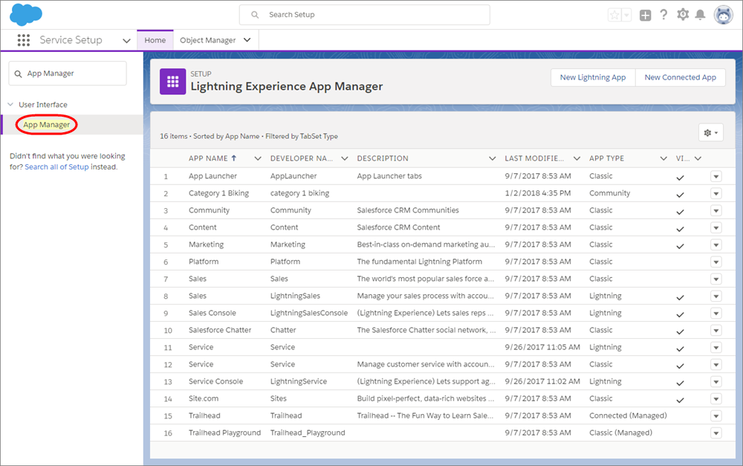Click the Site.com app name
Viewport: 743px width, 466px height.
point(203,398)
